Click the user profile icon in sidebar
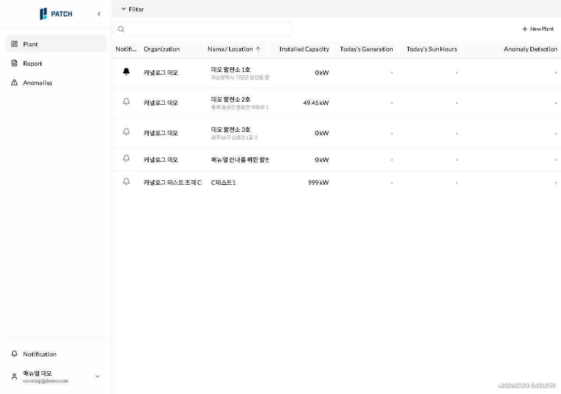The image size is (561, 394). pos(14,376)
